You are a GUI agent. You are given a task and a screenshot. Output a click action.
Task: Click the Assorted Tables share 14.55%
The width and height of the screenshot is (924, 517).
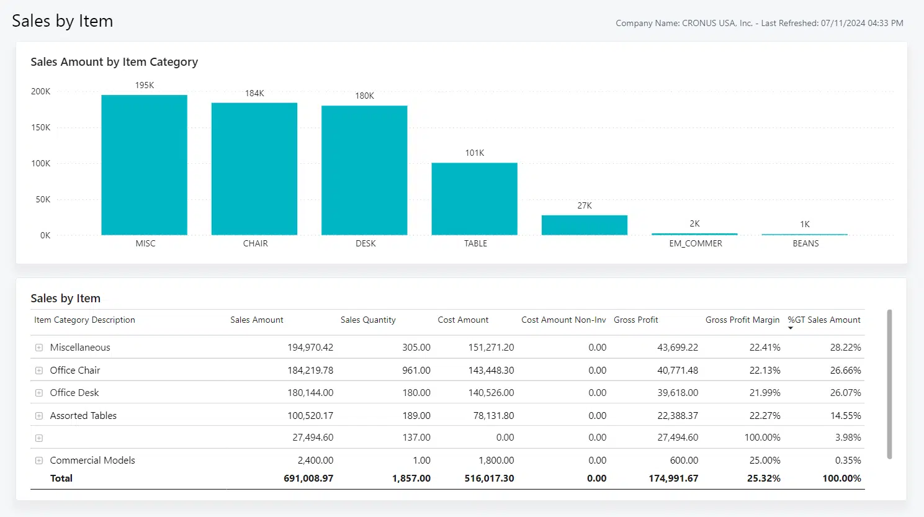(846, 416)
